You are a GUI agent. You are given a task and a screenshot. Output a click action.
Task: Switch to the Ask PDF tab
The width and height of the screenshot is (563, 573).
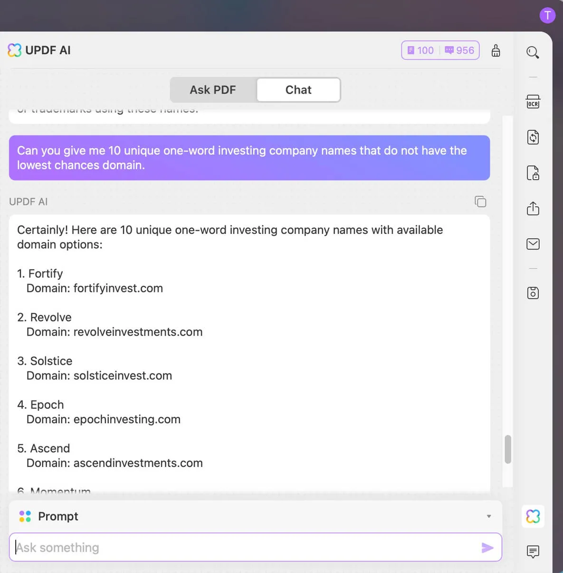[x=213, y=90]
